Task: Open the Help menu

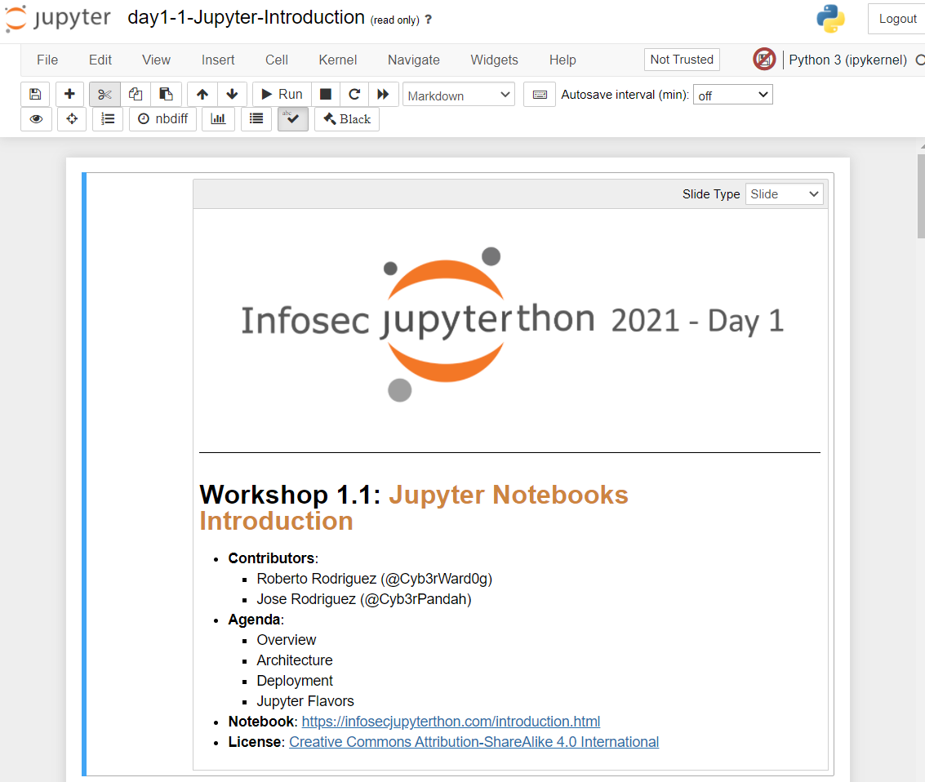Action: tap(563, 60)
